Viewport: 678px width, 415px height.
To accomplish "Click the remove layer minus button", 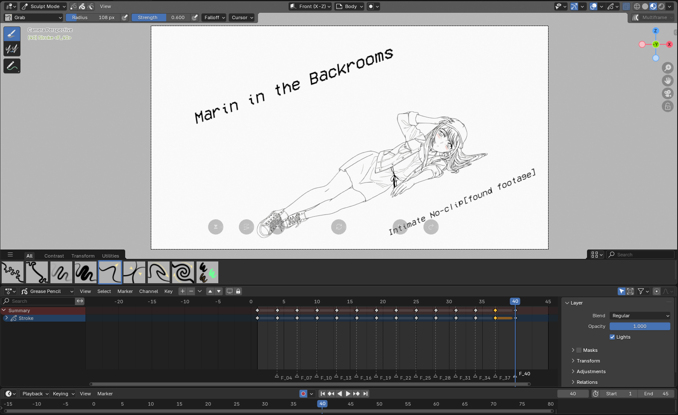I will point(191,291).
